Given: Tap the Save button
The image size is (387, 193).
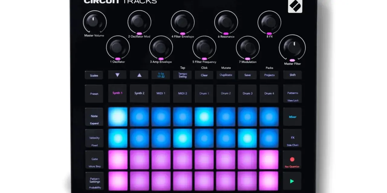Looking at the screenshot, I should (248, 75).
